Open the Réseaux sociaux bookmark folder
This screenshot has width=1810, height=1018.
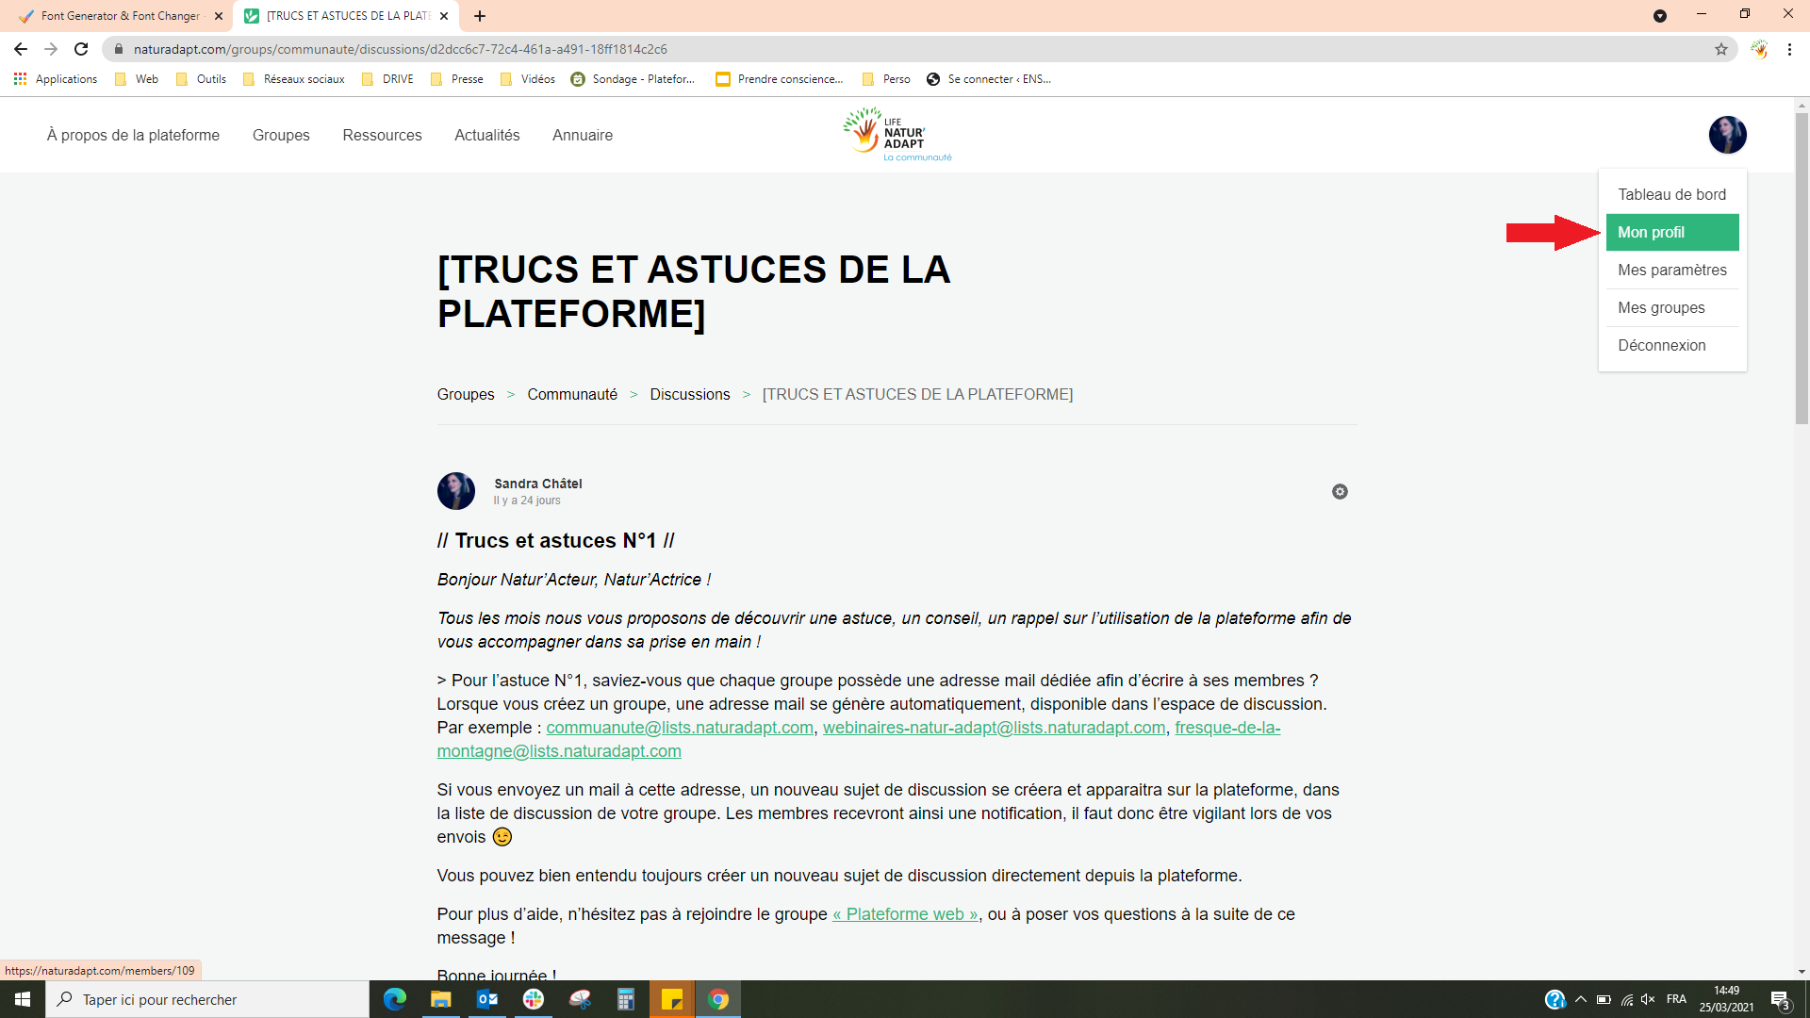294,79
